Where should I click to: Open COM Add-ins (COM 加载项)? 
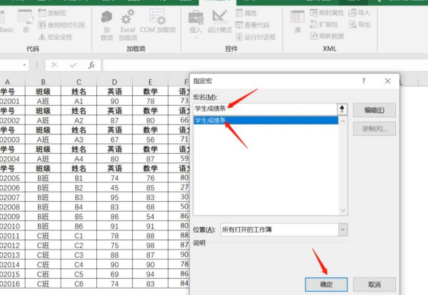coord(158,19)
